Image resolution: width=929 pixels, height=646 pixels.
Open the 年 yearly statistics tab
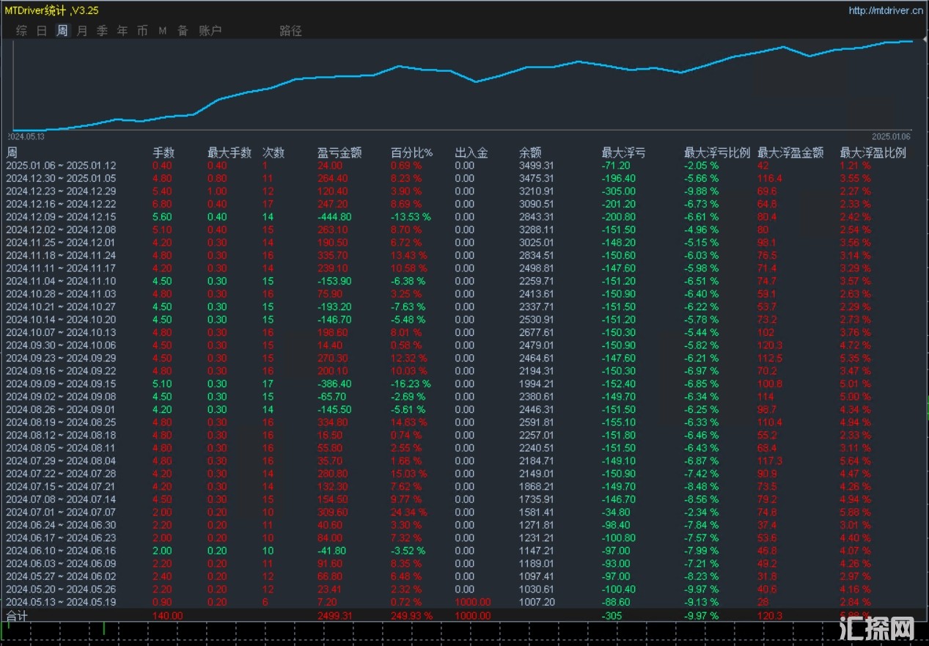[x=122, y=31]
